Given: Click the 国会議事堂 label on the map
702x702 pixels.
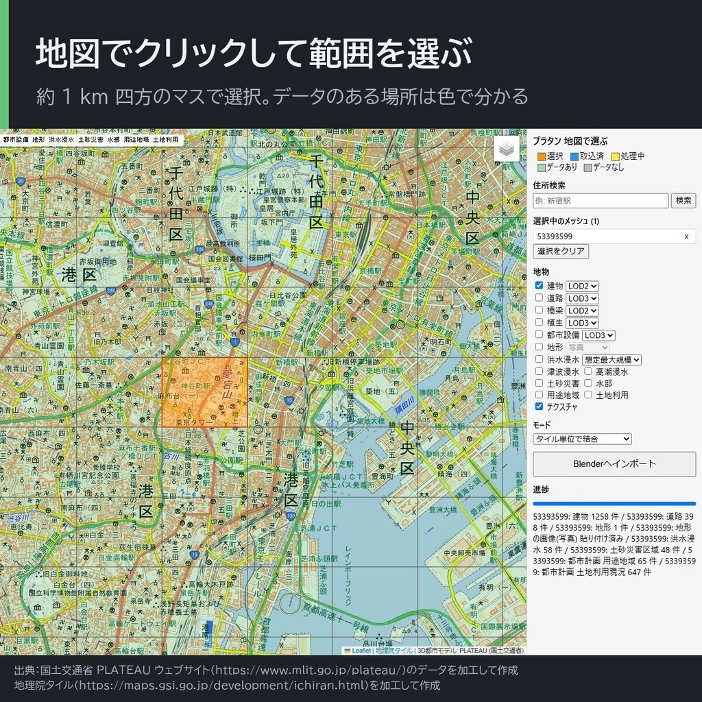Looking at the screenshot, I should (x=193, y=280).
